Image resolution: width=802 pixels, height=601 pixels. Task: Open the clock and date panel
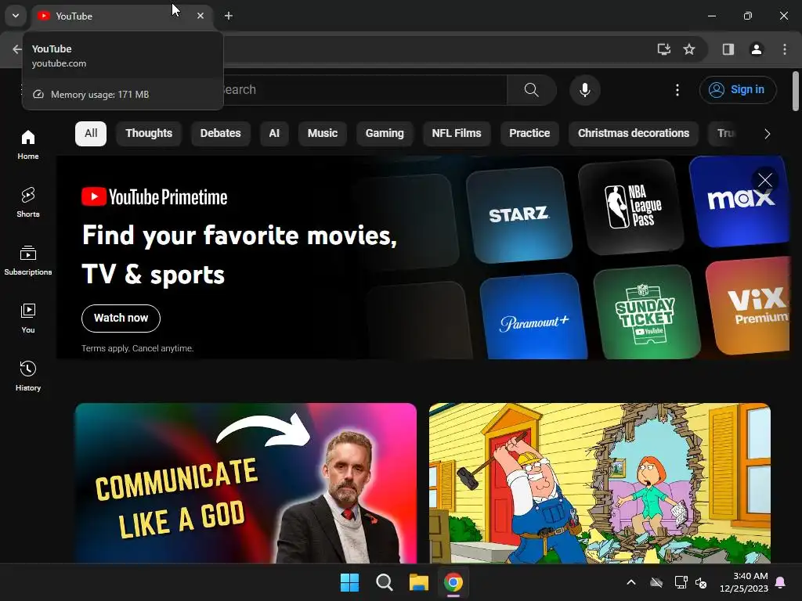point(744,582)
